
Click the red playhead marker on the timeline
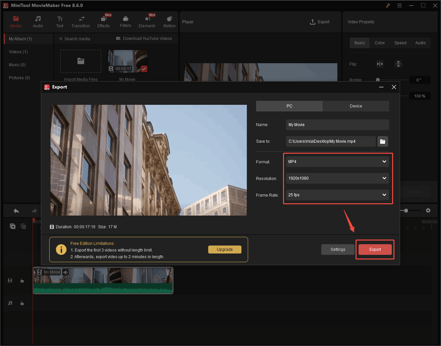click(34, 221)
